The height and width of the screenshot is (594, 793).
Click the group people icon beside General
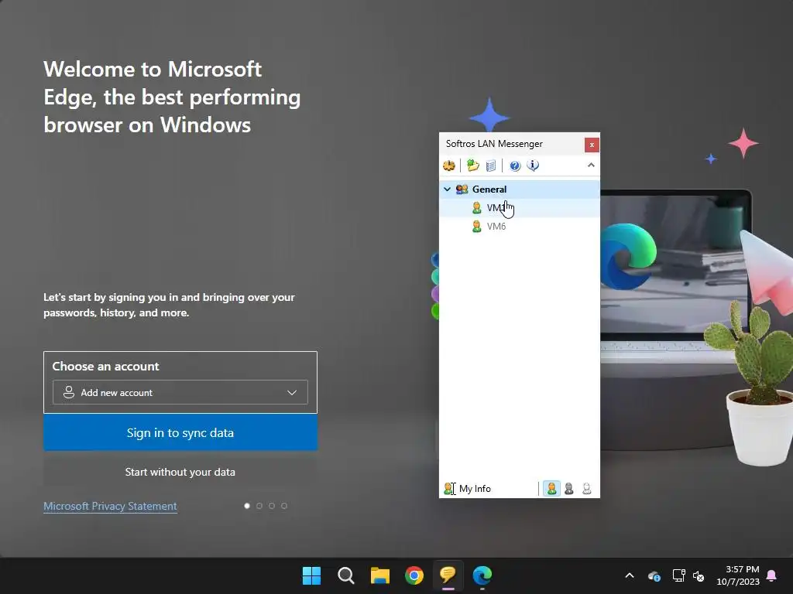click(x=462, y=189)
